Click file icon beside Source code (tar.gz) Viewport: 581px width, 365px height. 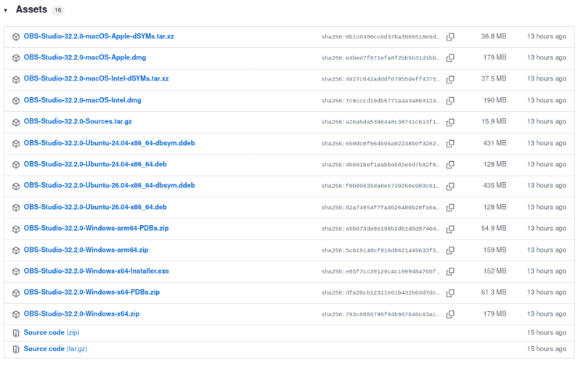[x=16, y=350]
